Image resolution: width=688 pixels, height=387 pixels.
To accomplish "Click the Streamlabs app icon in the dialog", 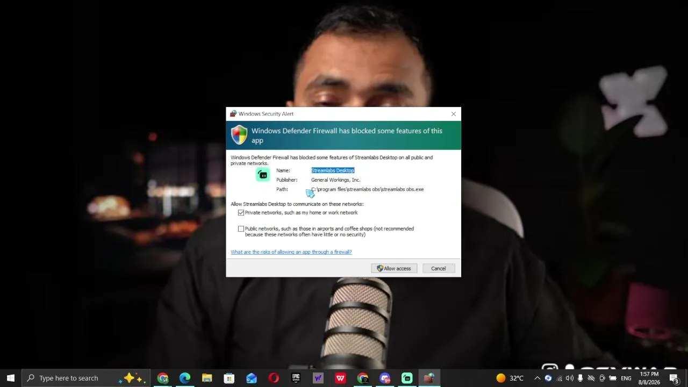I will pyautogui.click(x=263, y=175).
